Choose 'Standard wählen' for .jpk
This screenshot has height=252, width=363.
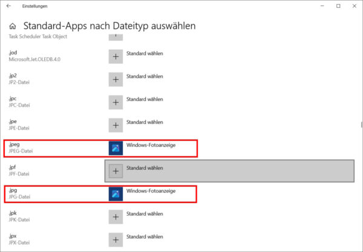[x=145, y=213]
